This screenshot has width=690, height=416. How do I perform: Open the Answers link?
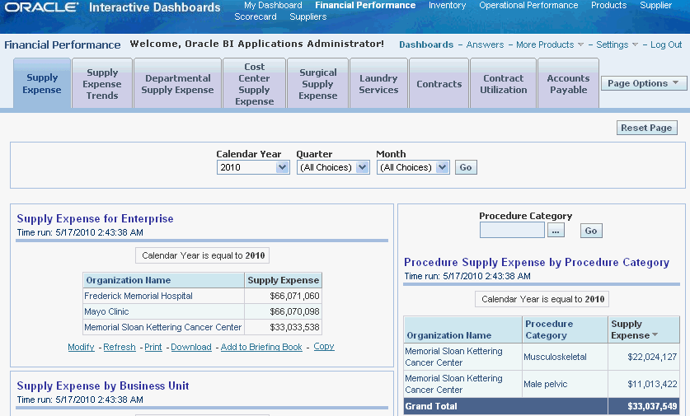pos(485,44)
